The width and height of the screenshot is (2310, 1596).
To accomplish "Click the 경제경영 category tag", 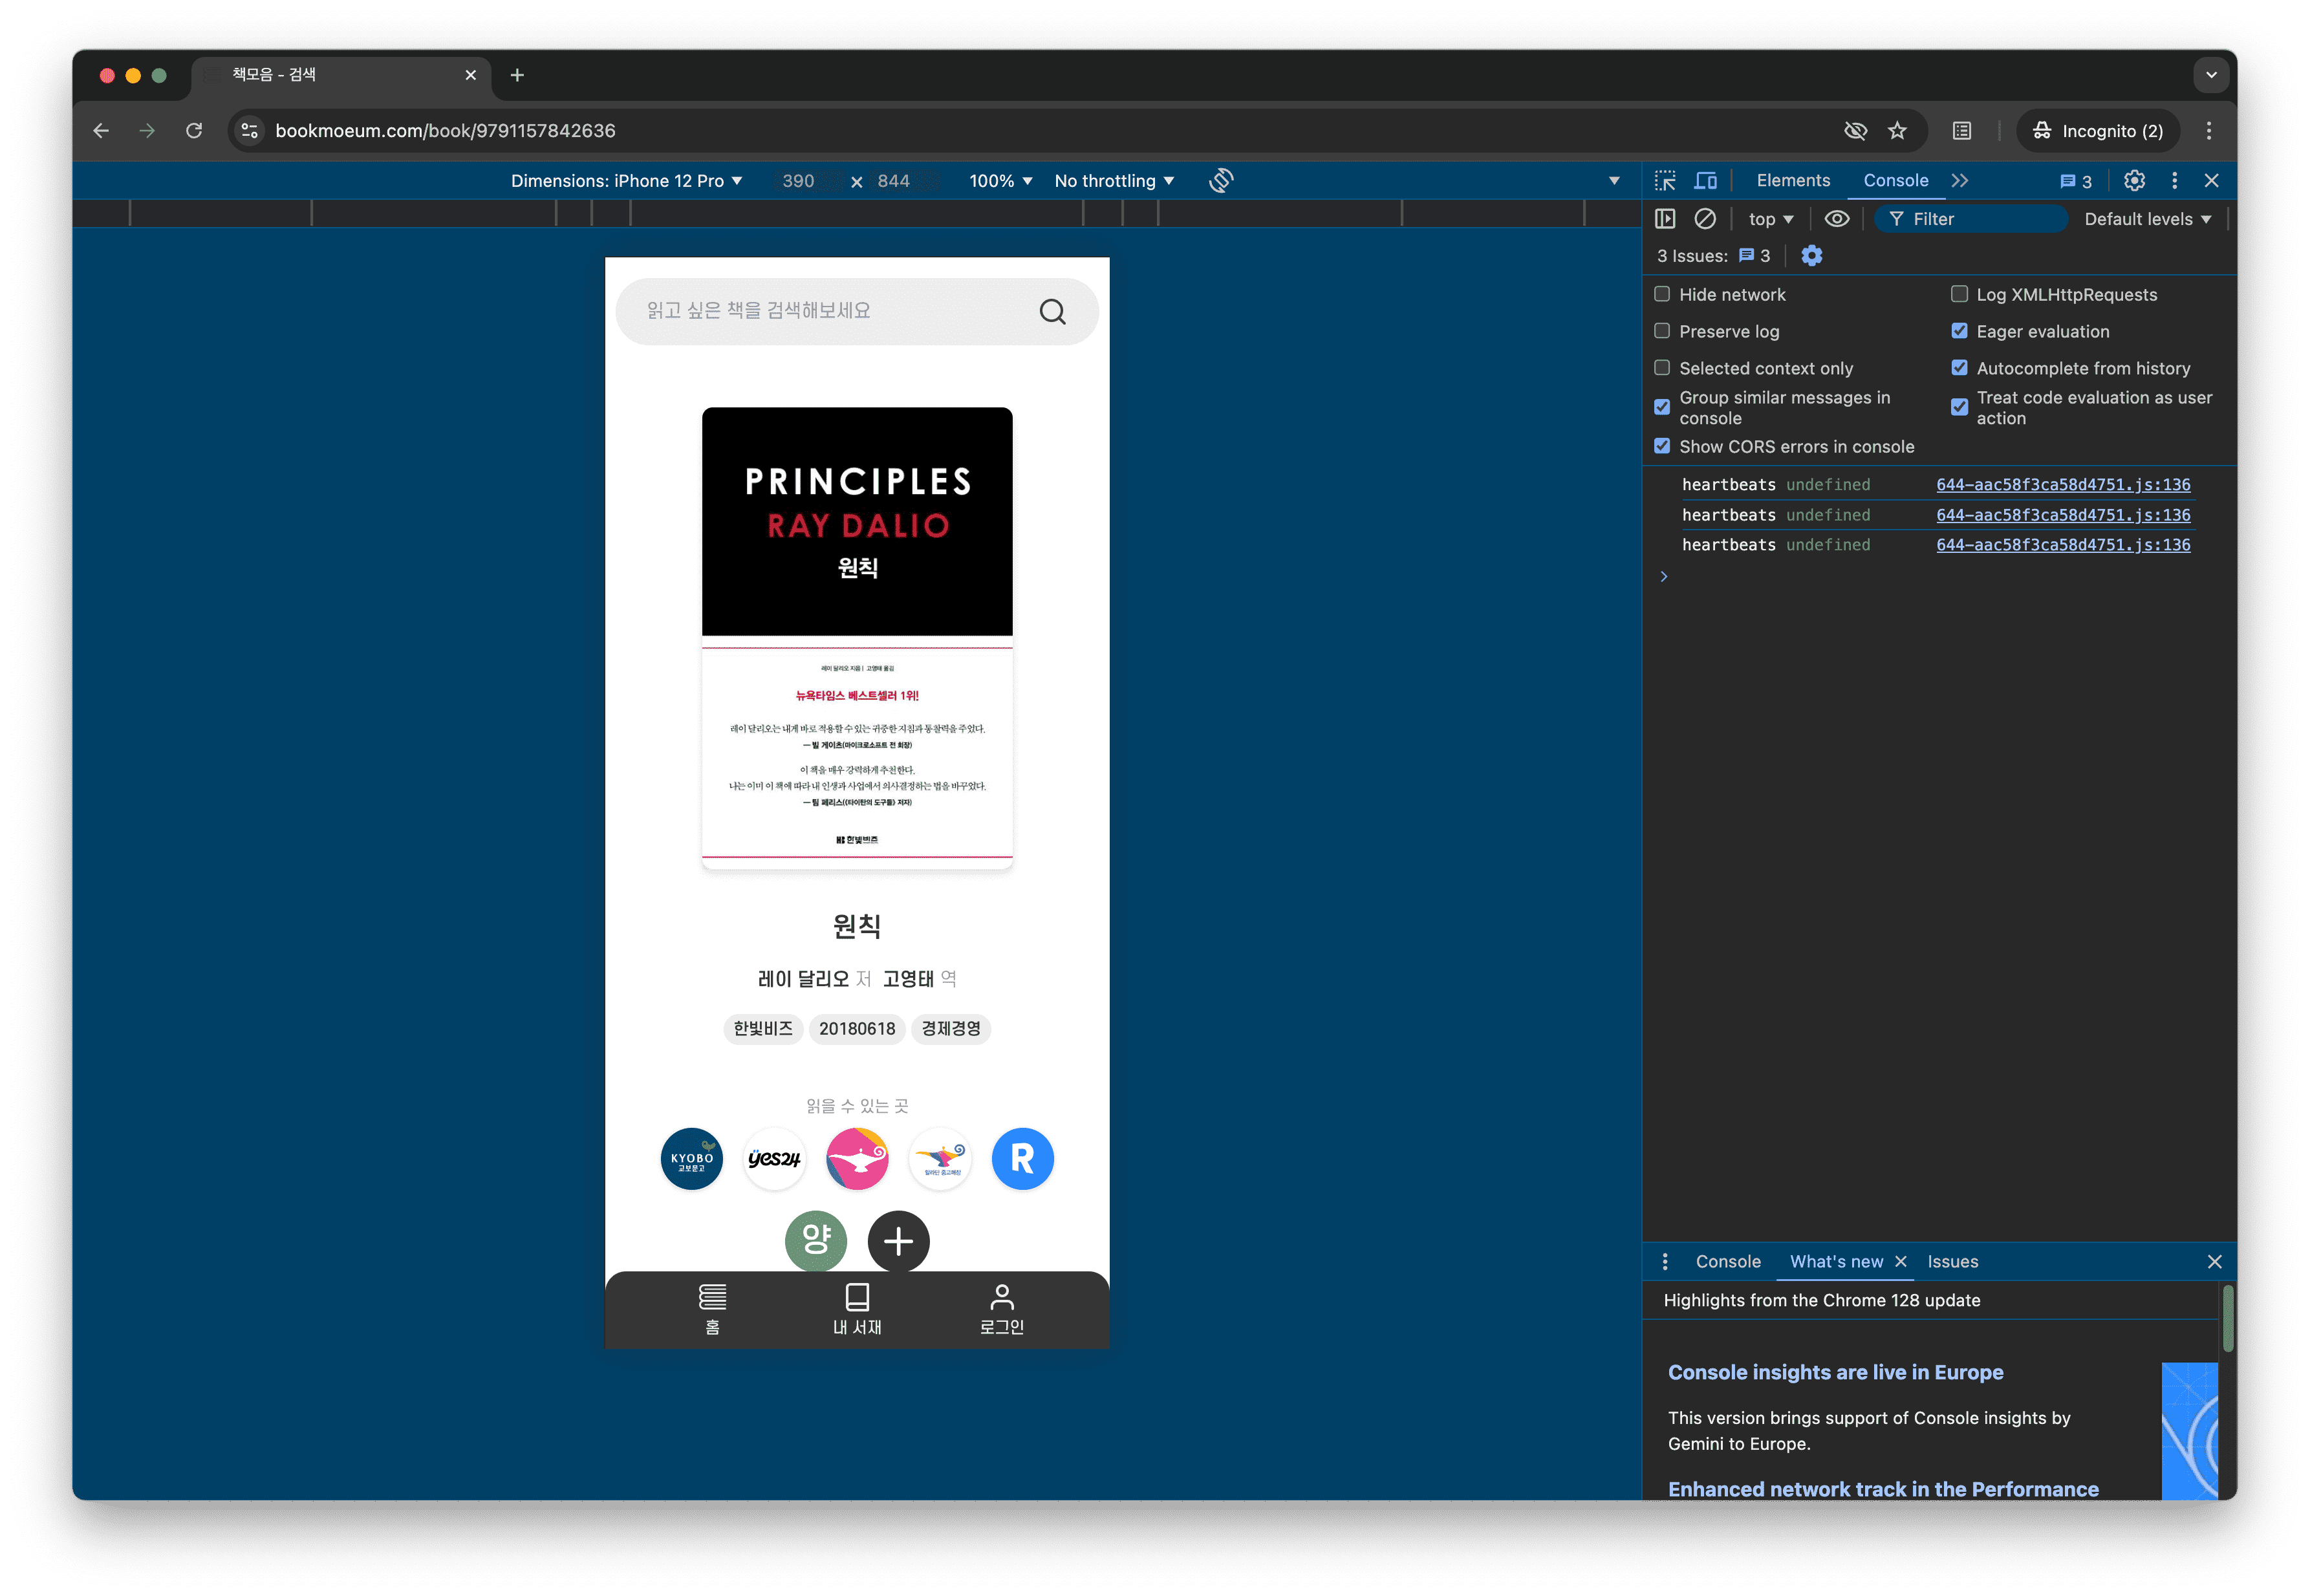I will point(950,1028).
